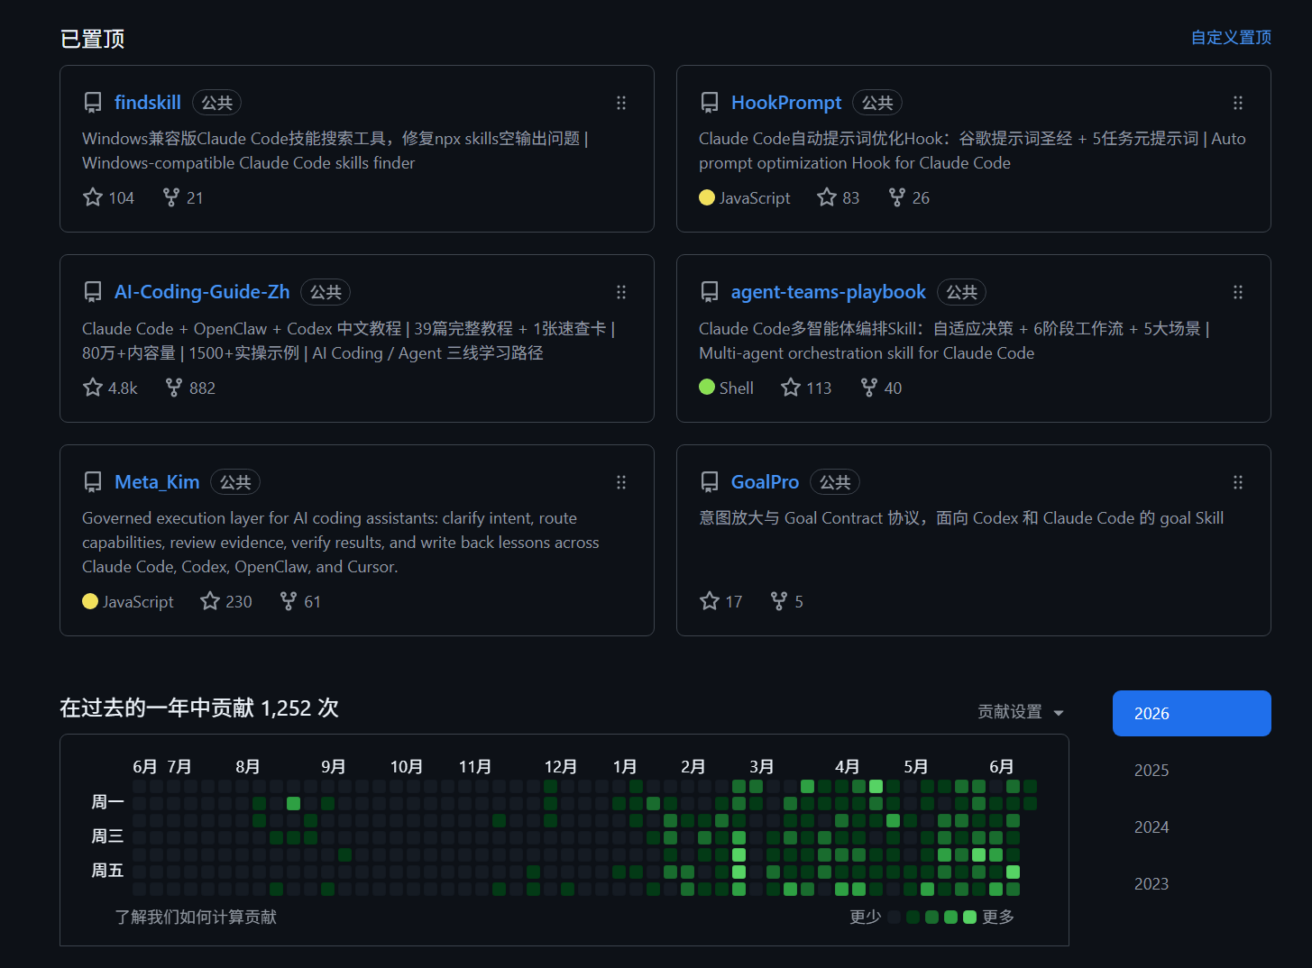
Task: Click the 公共 badge on HookPrompt
Action: click(877, 103)
